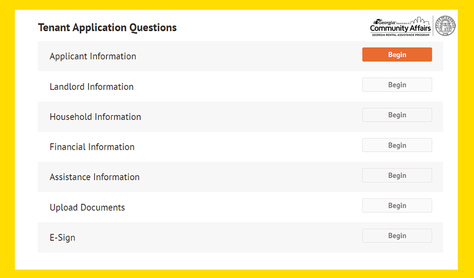Click the Georgia Community Affairs logo
This screenshot has width=474, height=278.
click(400, 27)
